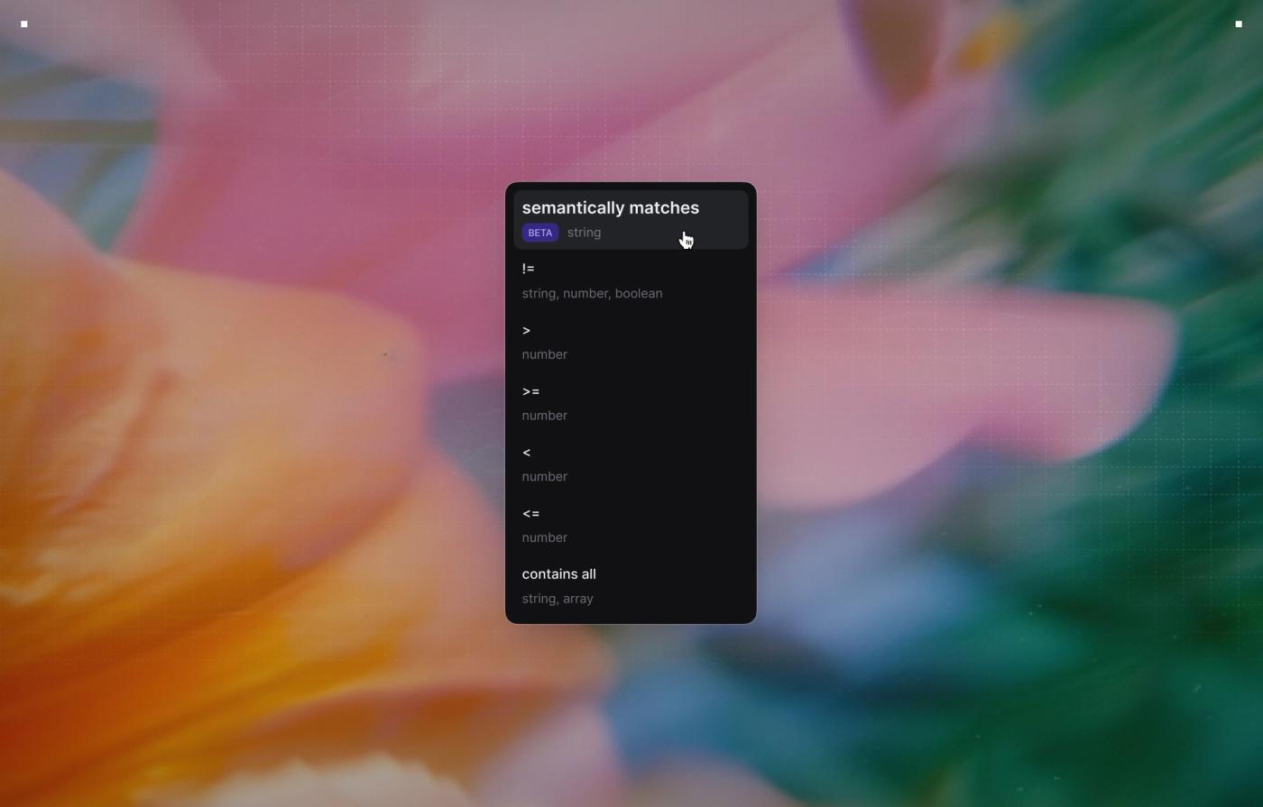Viewport: 1263px width, 807px height.
Task: Pick the >= operator option
Action: pos(631,403)
